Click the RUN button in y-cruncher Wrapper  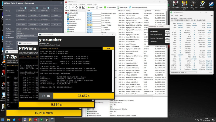[108, 48]
